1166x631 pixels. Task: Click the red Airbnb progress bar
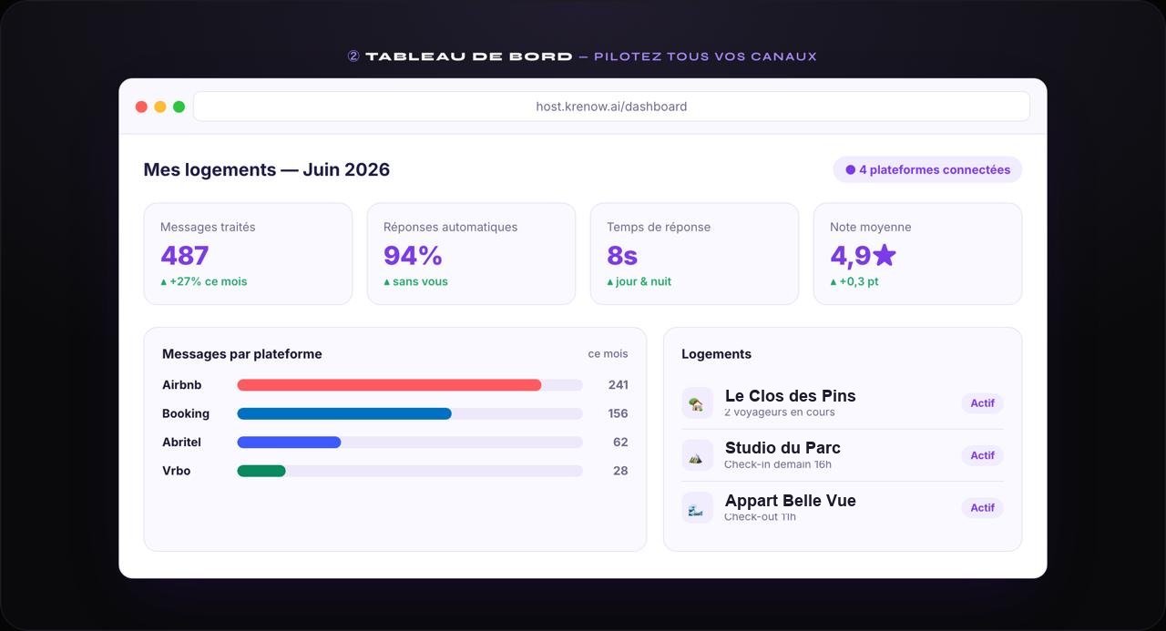(389, 385)
